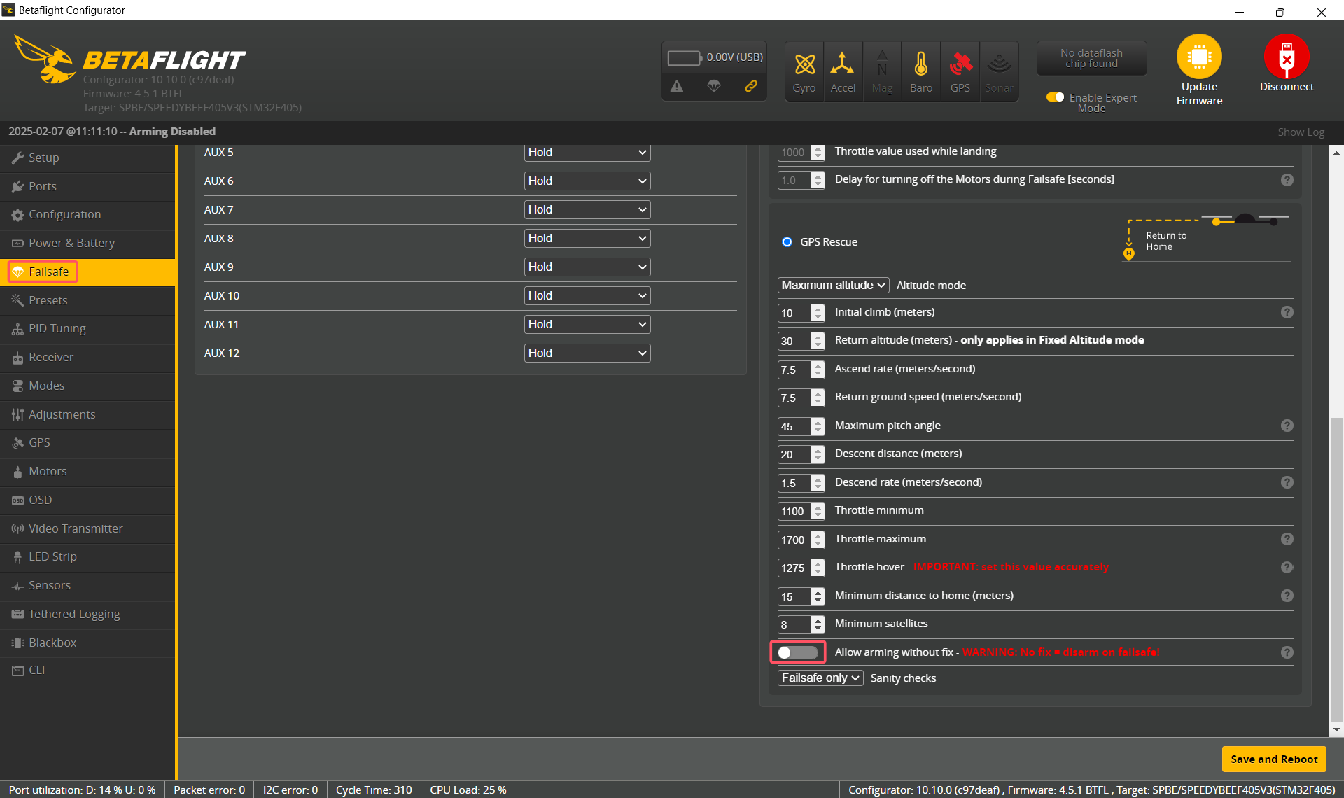
Task: Open the Ports tab
Action: point(87,187)
